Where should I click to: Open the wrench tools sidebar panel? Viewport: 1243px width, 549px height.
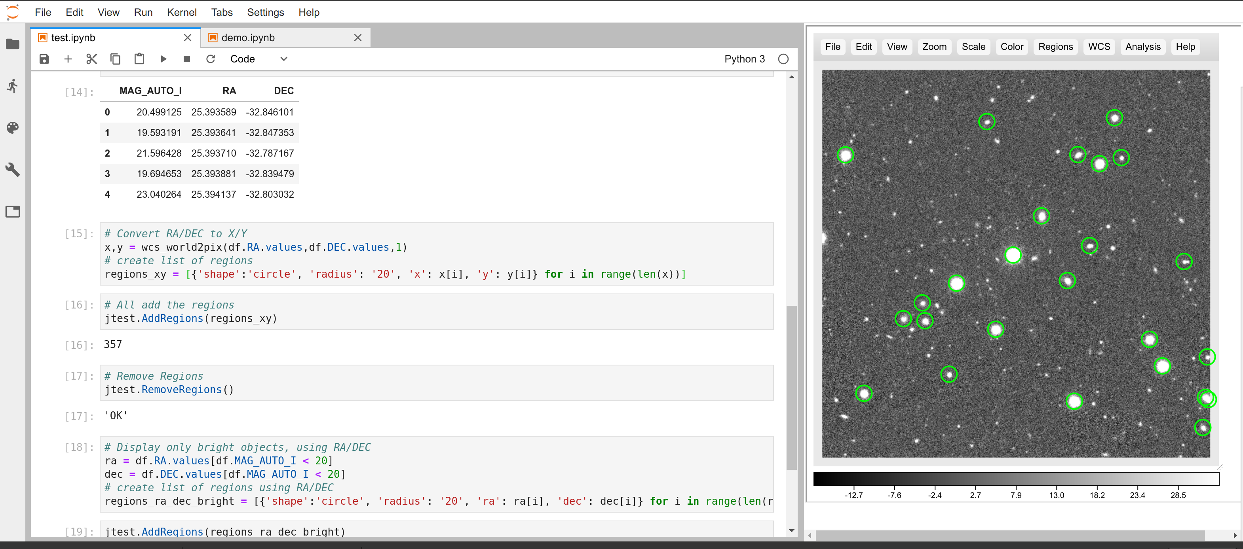[x=13, y=170]
